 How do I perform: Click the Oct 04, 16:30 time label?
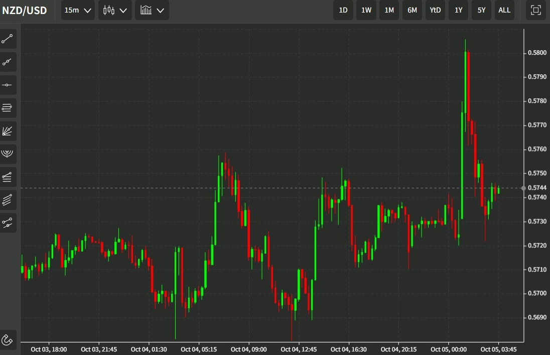click(x=349, y=349)
